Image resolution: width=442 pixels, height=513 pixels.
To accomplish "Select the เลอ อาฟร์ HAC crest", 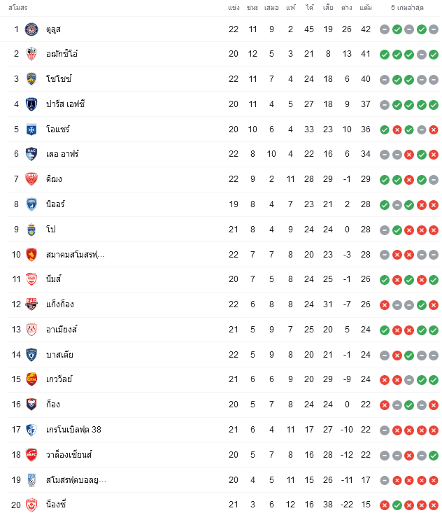I will coord(31,154).
